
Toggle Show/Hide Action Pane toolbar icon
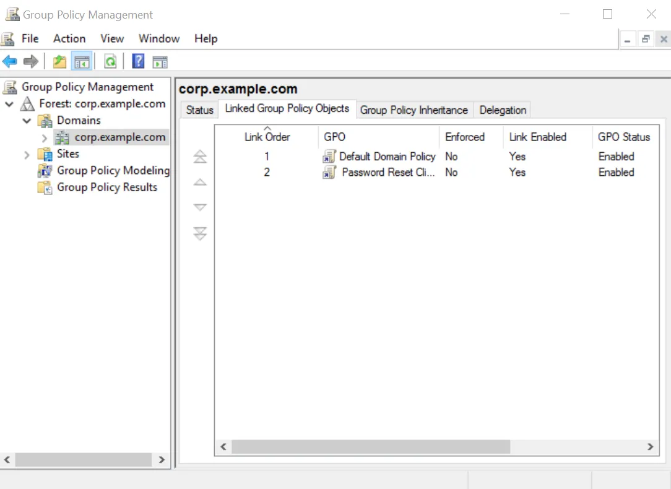pos(160,62)
